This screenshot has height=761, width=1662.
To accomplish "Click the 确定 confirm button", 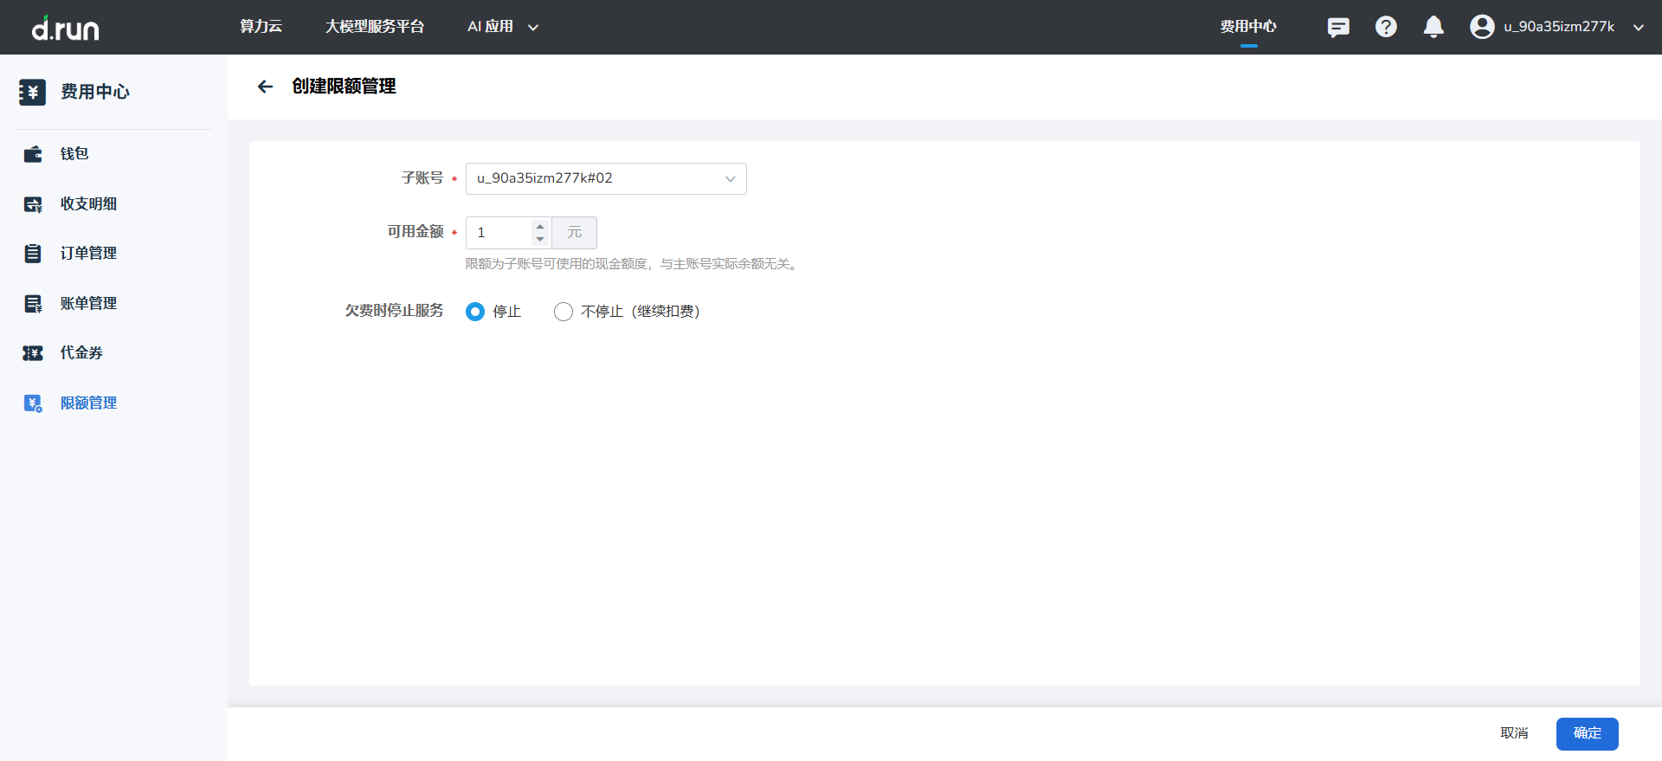I will [x=1587, y=733].
